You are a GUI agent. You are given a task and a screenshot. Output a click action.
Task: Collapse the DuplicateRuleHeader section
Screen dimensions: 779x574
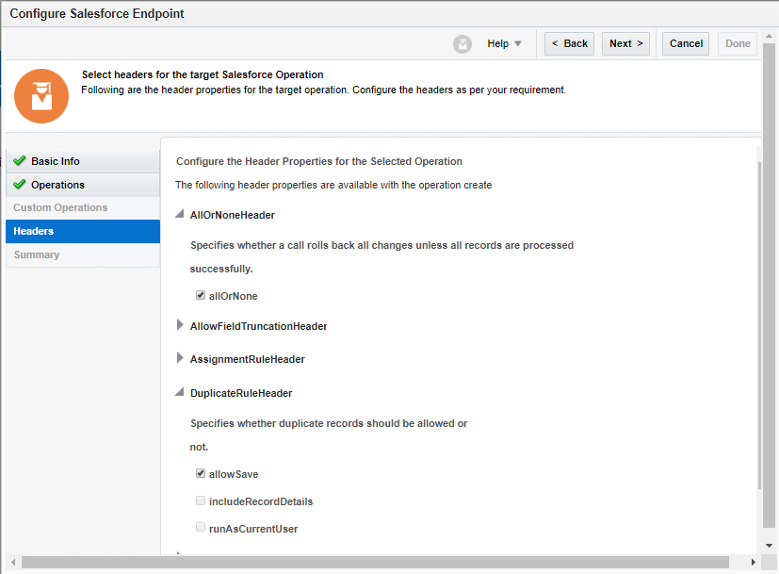point(179,391)
